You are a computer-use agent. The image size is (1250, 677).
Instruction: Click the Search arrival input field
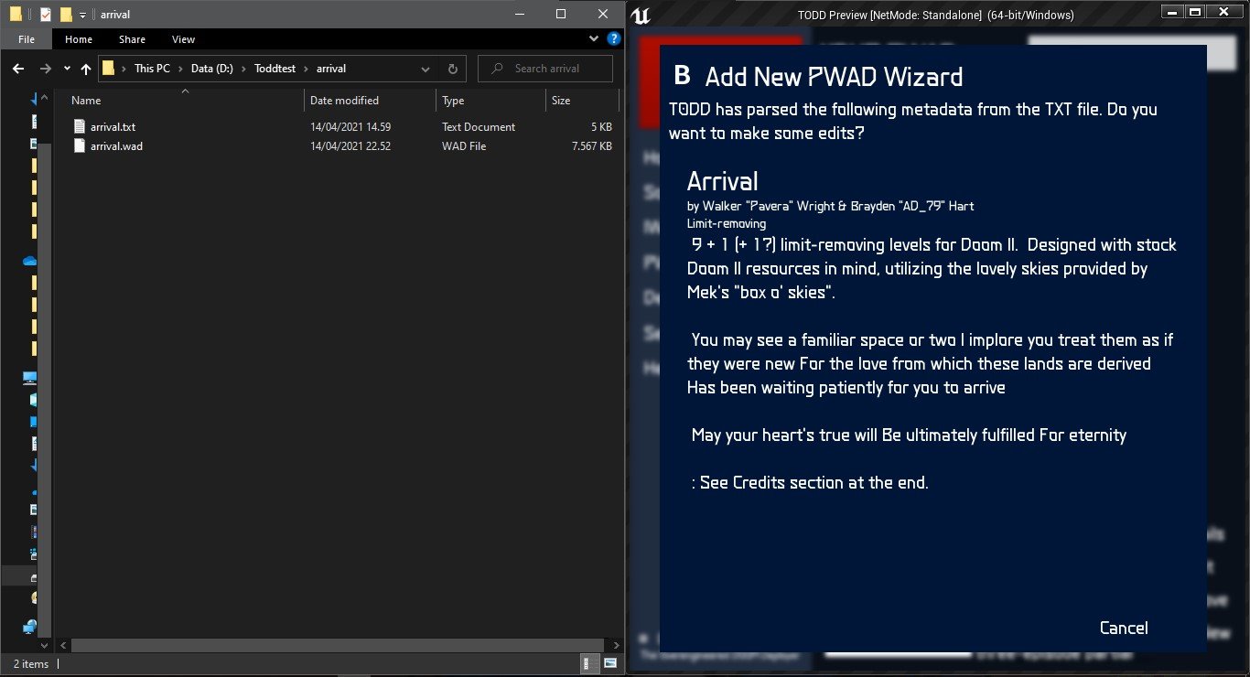(546, 69)
